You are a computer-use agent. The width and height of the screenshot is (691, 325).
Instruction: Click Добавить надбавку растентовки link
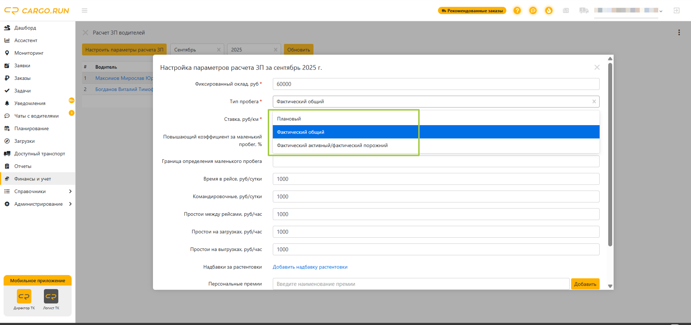pyautogui.click(x=310, y=267)
